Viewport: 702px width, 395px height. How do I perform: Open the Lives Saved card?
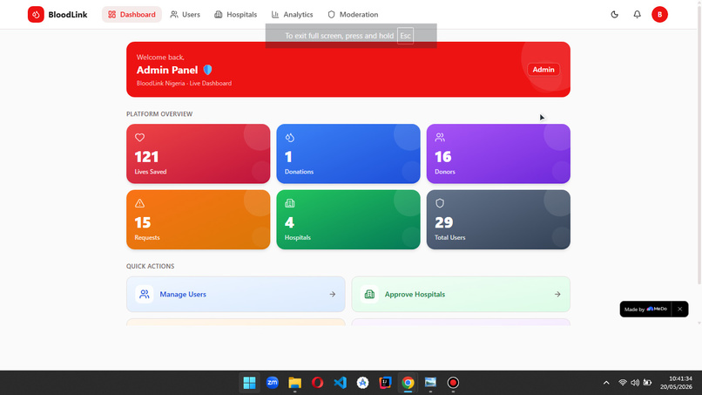pos(199,153)
